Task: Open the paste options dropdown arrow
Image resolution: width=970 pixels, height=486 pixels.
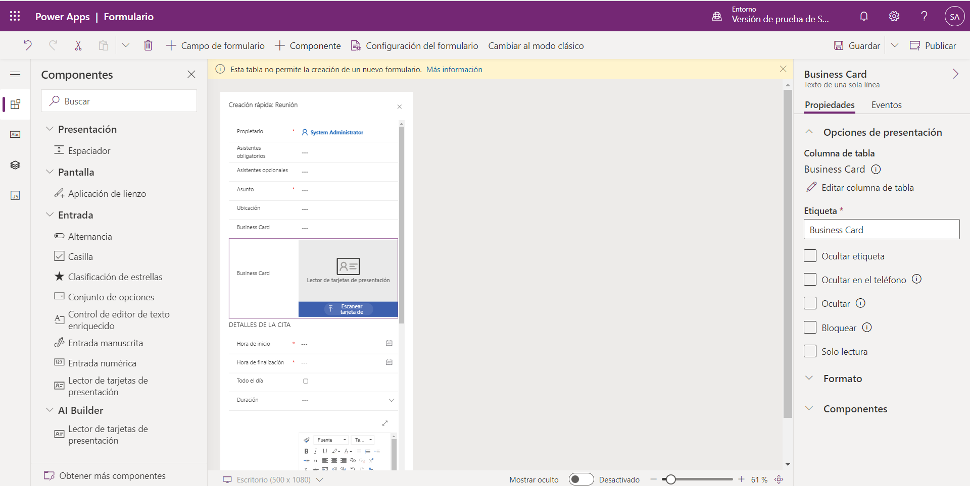Action: click(x=126, y=45)
